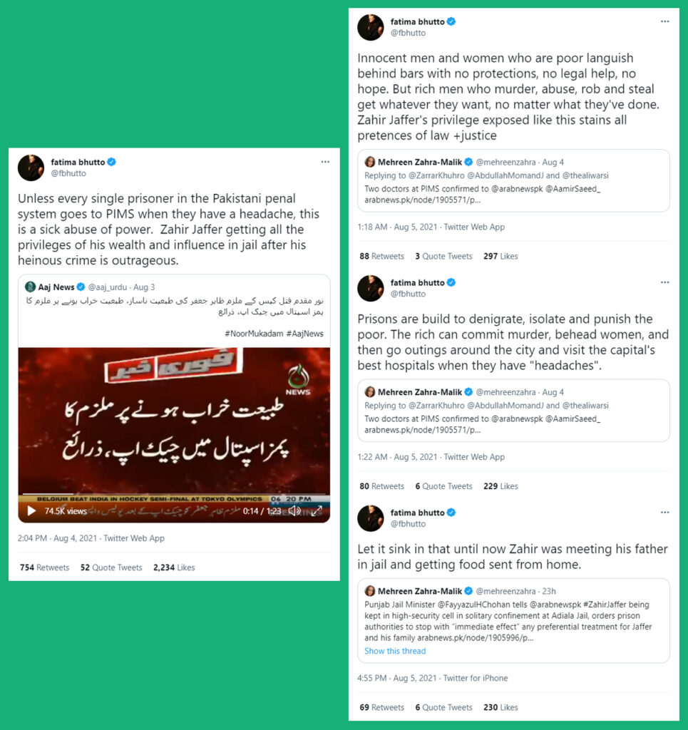Open more options on the PIMS headache tweet

coord(325,162)
